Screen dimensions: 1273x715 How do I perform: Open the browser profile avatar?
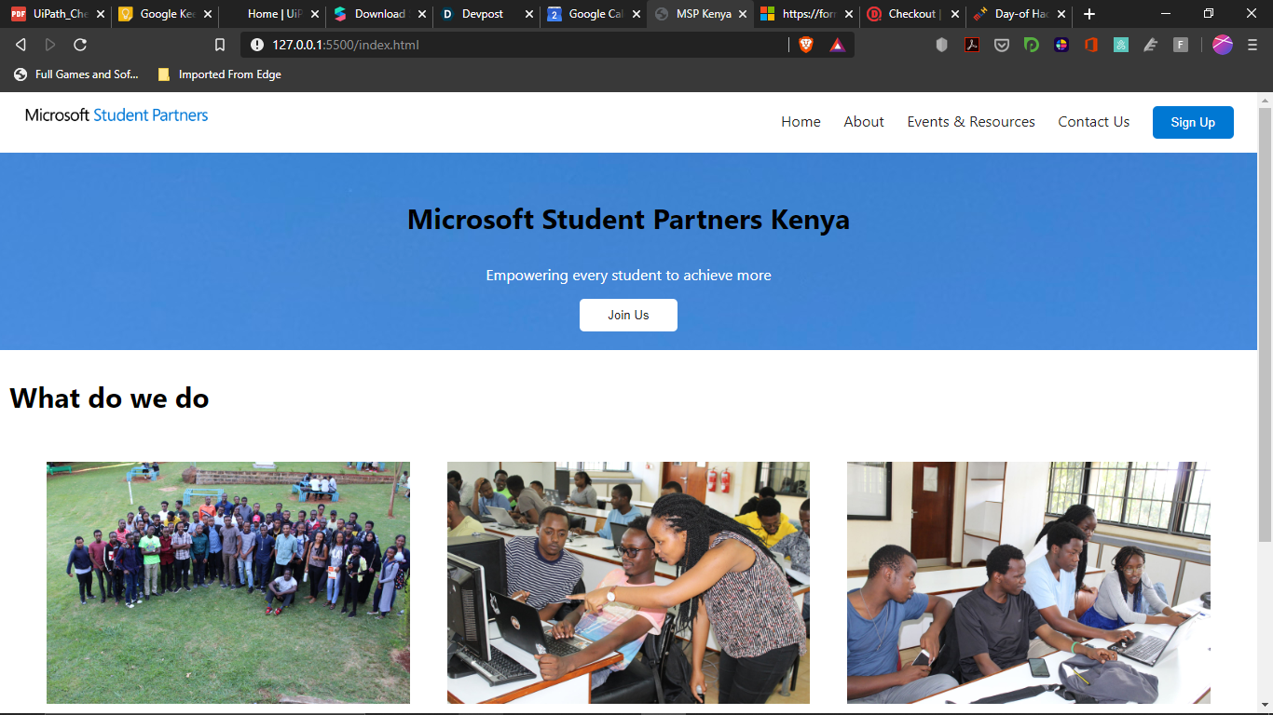(1223, 45)
